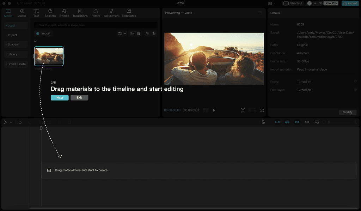Screen dimensions: 361x211
Task: Open the Transitions panel
Action: 80,13
